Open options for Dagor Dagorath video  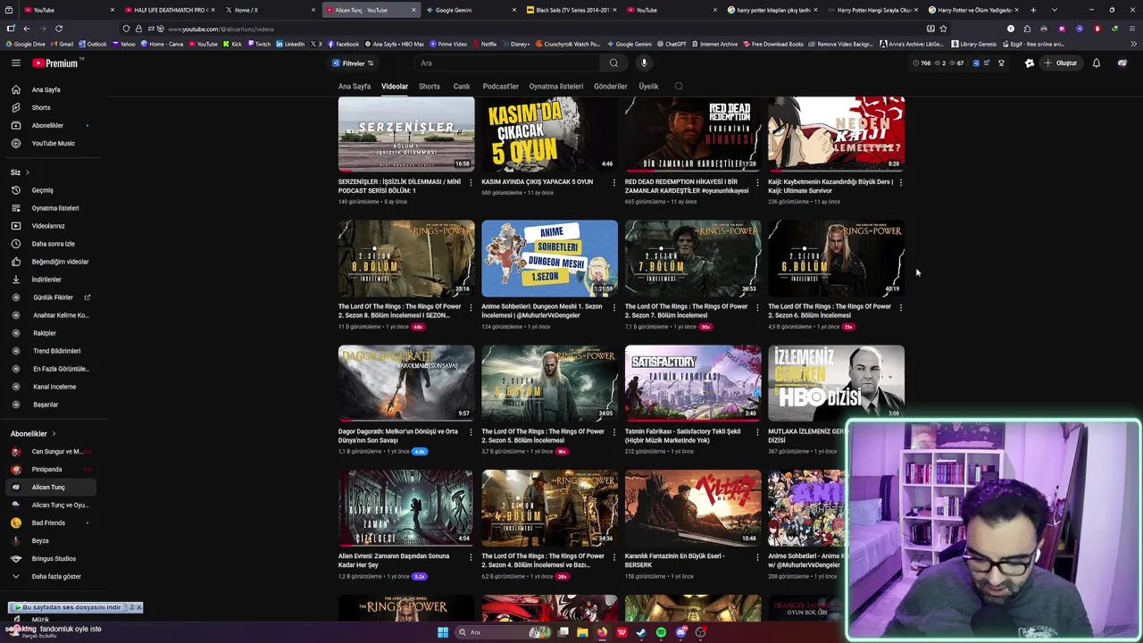click(471, 432)
